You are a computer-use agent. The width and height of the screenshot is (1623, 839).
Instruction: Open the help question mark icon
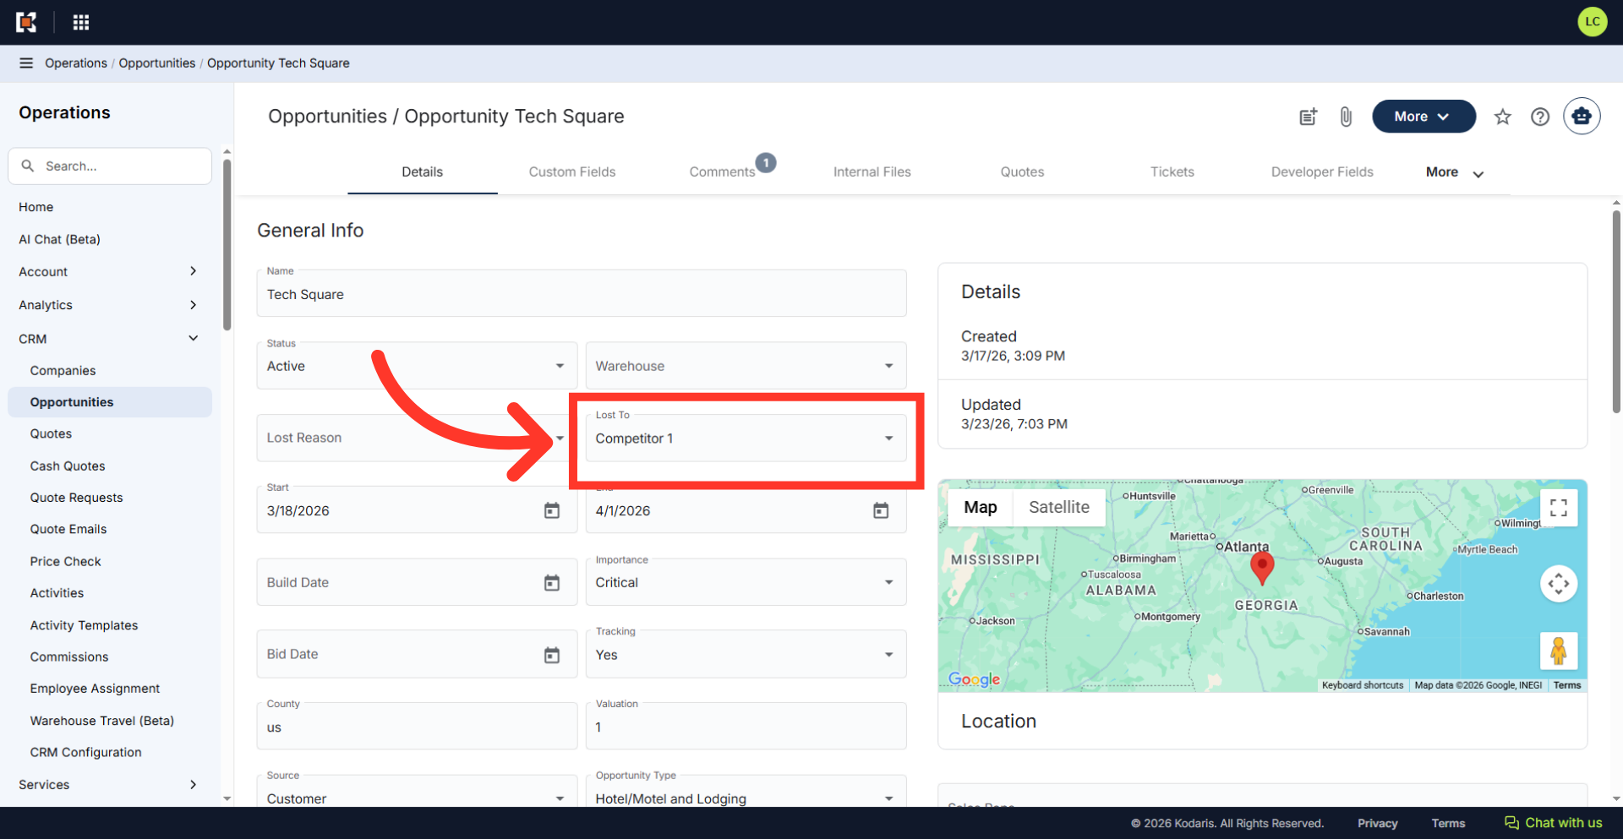1540,117
